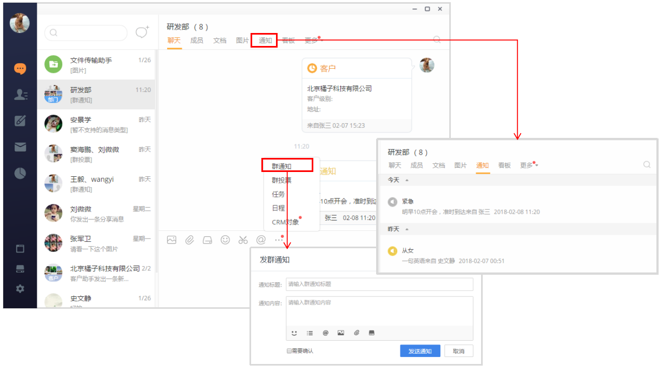Open the pie chart statistics icon
This screenshot has width=664, height=371.
click(x=20, y=173)
